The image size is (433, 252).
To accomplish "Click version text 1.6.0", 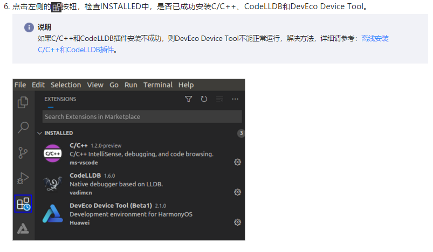I will coord(109,176).
